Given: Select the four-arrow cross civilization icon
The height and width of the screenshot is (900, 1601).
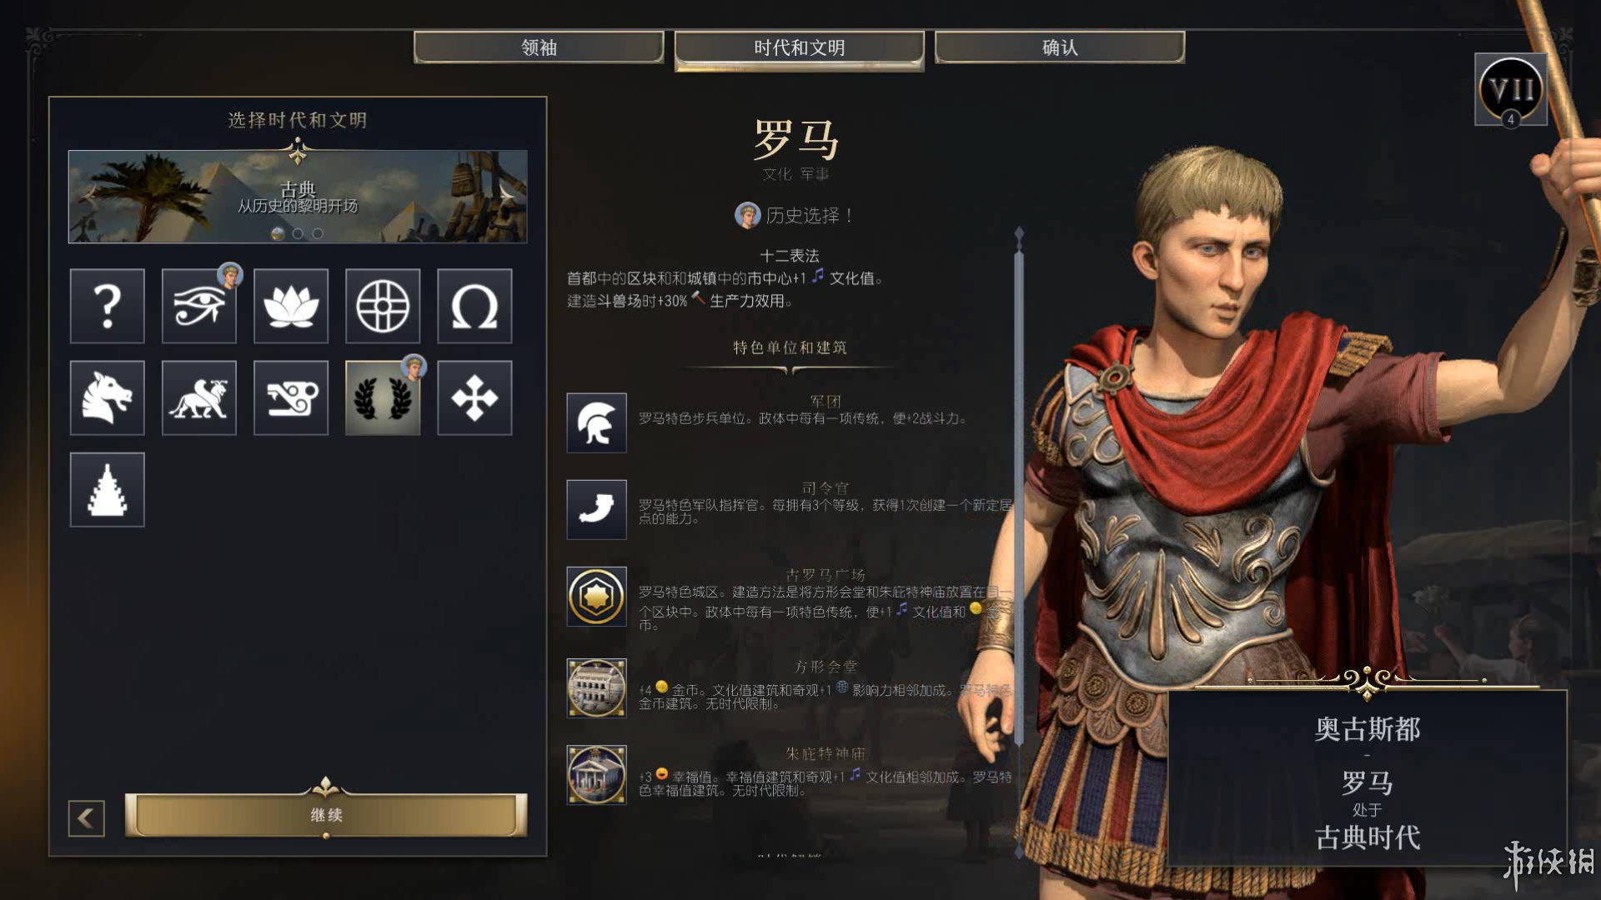Looking at the screenshot, I should coord(474,397).
